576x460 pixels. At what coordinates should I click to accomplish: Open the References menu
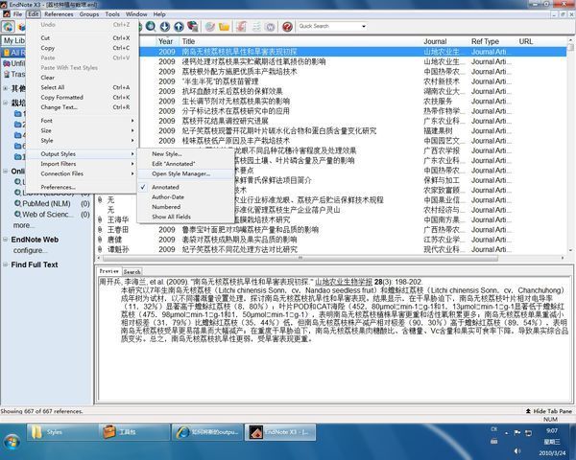click(59, 14)
